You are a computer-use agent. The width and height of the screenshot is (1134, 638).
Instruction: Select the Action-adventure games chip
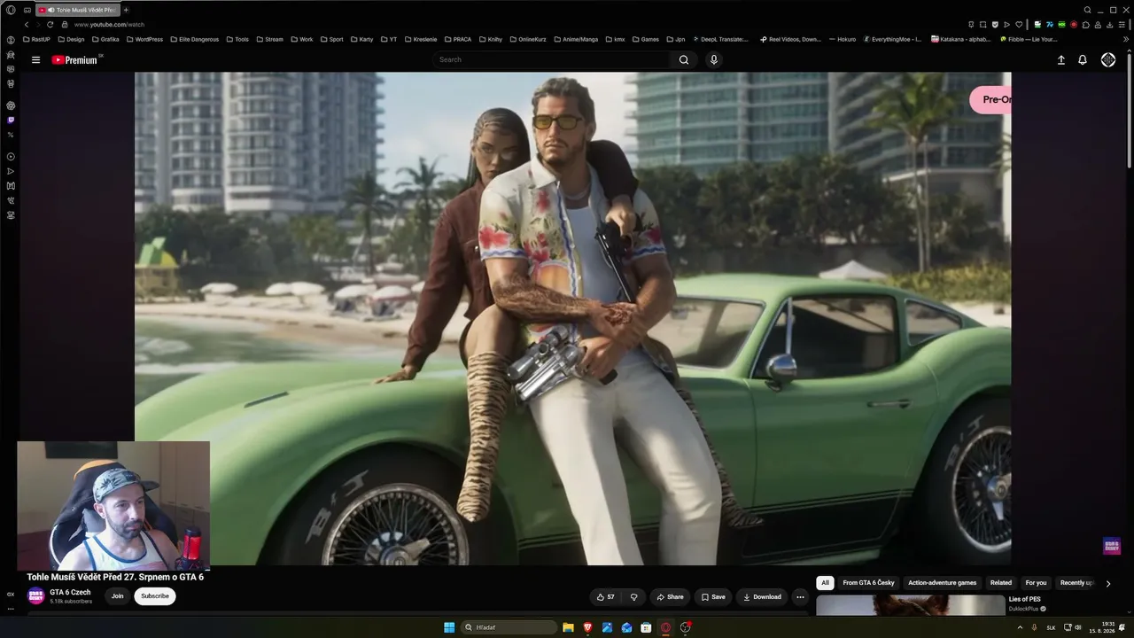tap(942, 583)
